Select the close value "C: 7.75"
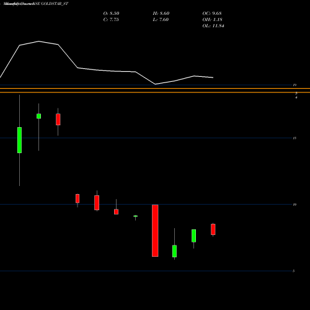 [x=111, y=19]
